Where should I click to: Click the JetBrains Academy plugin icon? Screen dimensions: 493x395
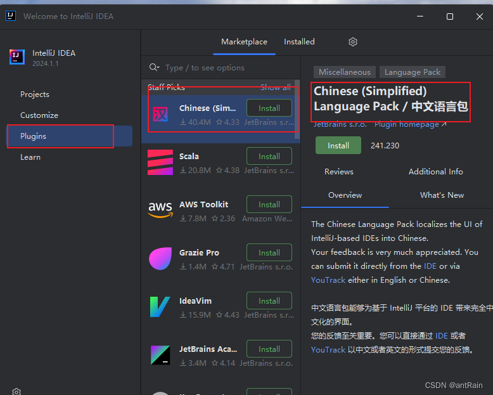coord(160,355)
